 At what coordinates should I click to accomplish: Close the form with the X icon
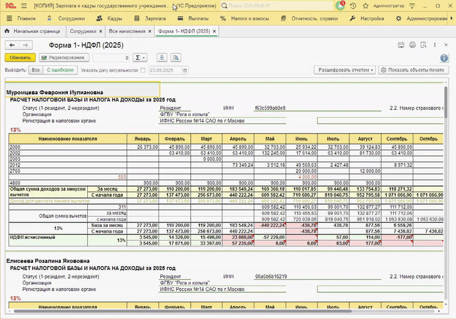pos(446,45)
